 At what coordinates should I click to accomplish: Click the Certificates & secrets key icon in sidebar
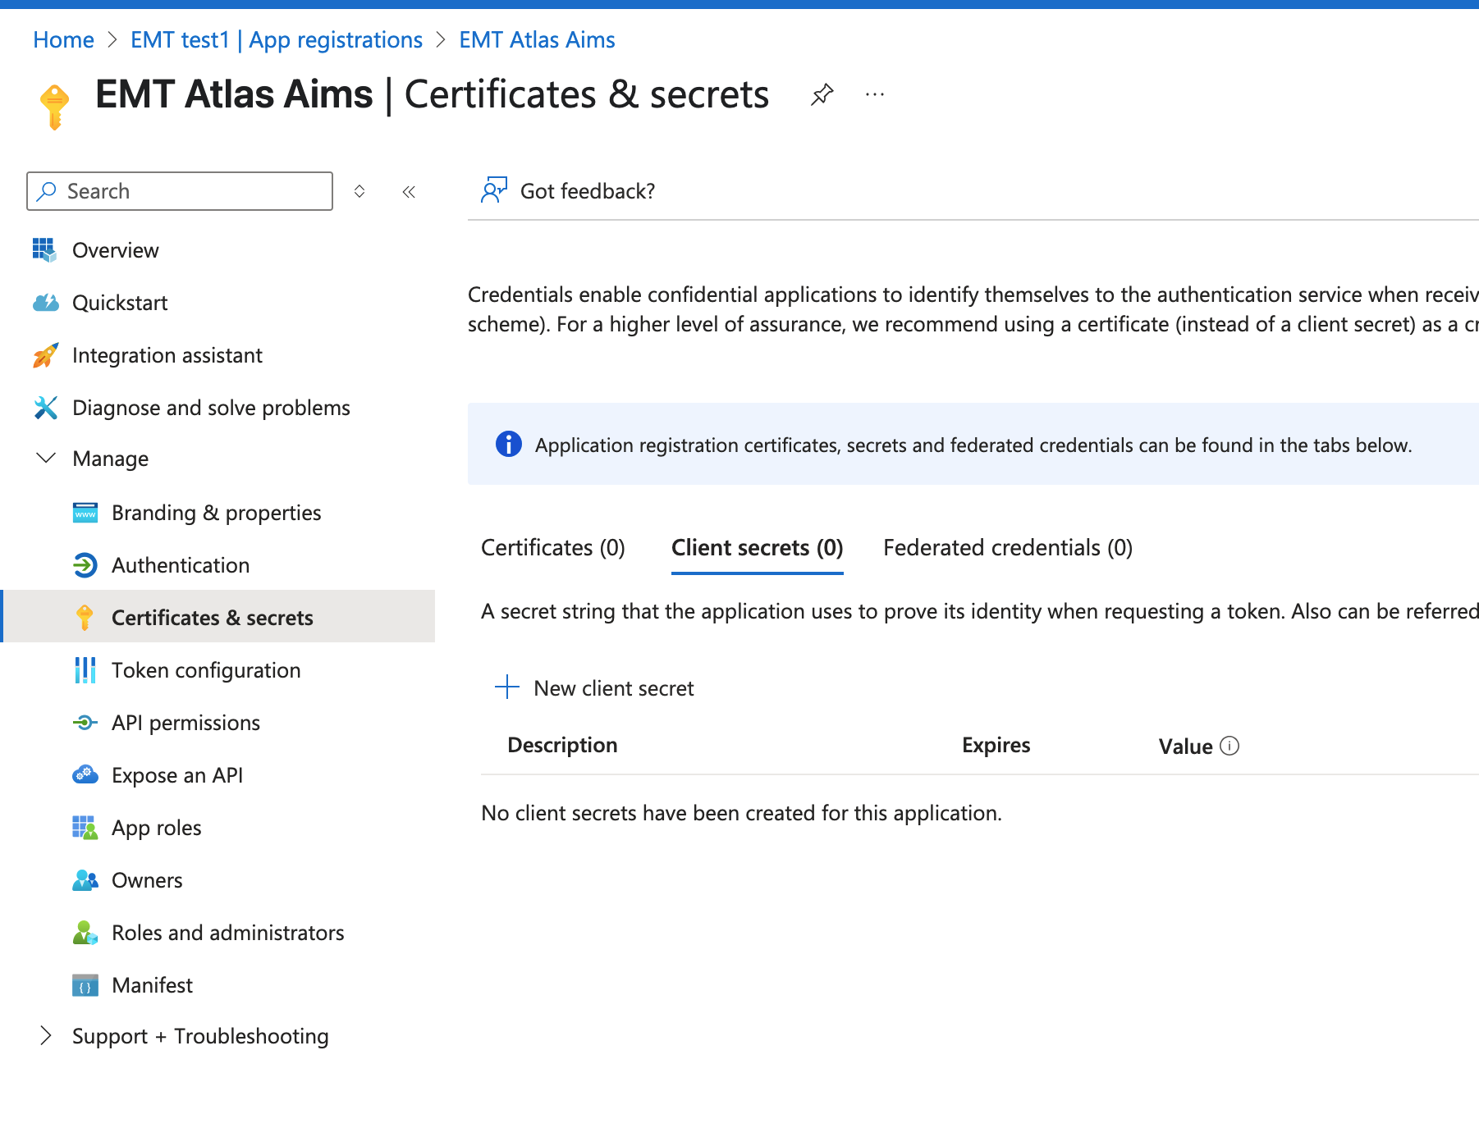(x=85, y=618)
